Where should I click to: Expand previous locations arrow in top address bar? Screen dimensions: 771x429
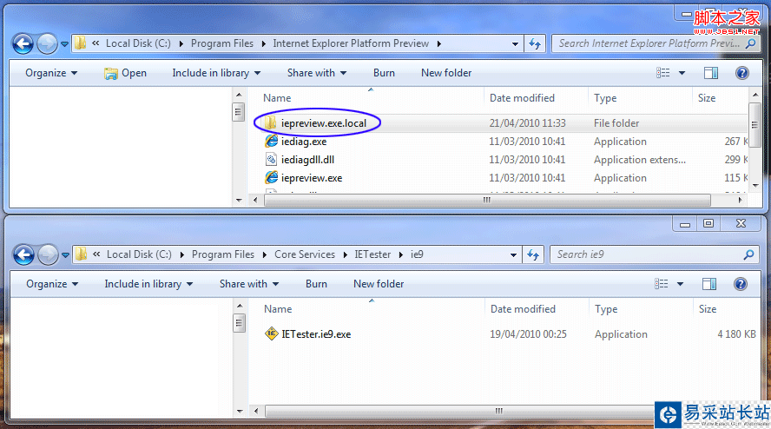[515, 43]
